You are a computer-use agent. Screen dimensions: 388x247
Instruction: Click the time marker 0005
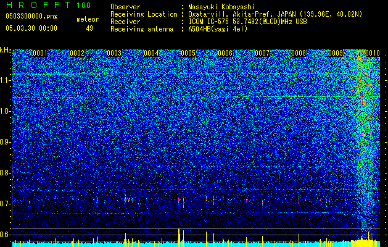tap(188, 53)
